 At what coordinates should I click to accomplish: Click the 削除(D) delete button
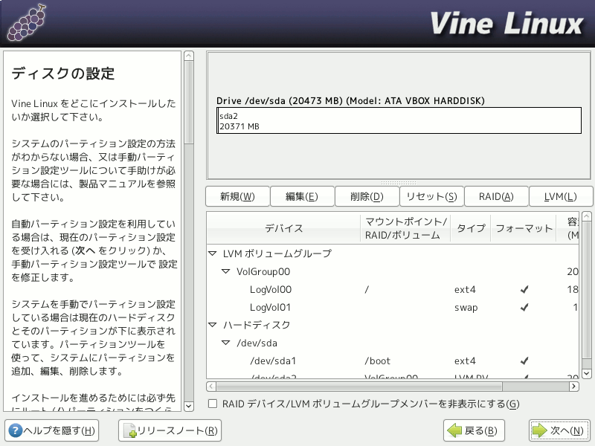tap(367, 196)
